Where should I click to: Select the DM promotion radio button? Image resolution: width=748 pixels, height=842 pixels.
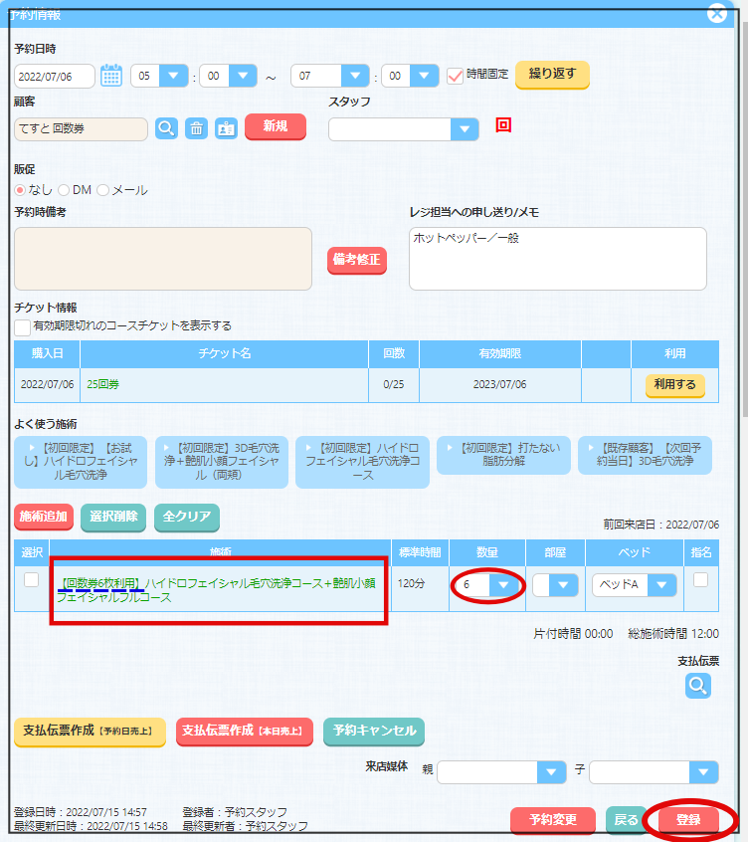tap(65, 190)
